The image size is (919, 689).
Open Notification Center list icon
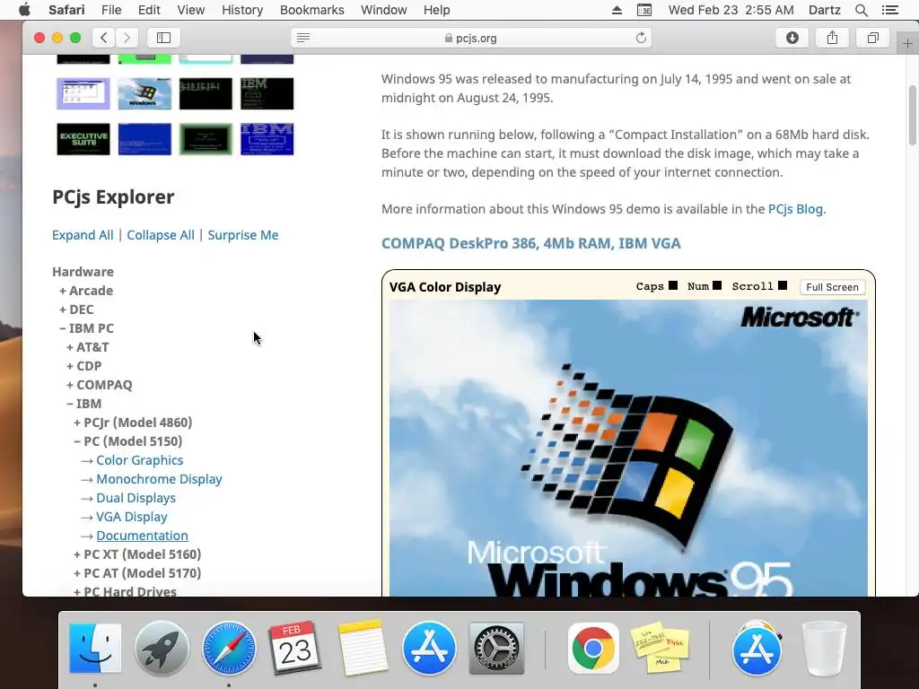[x=889, y=10]
